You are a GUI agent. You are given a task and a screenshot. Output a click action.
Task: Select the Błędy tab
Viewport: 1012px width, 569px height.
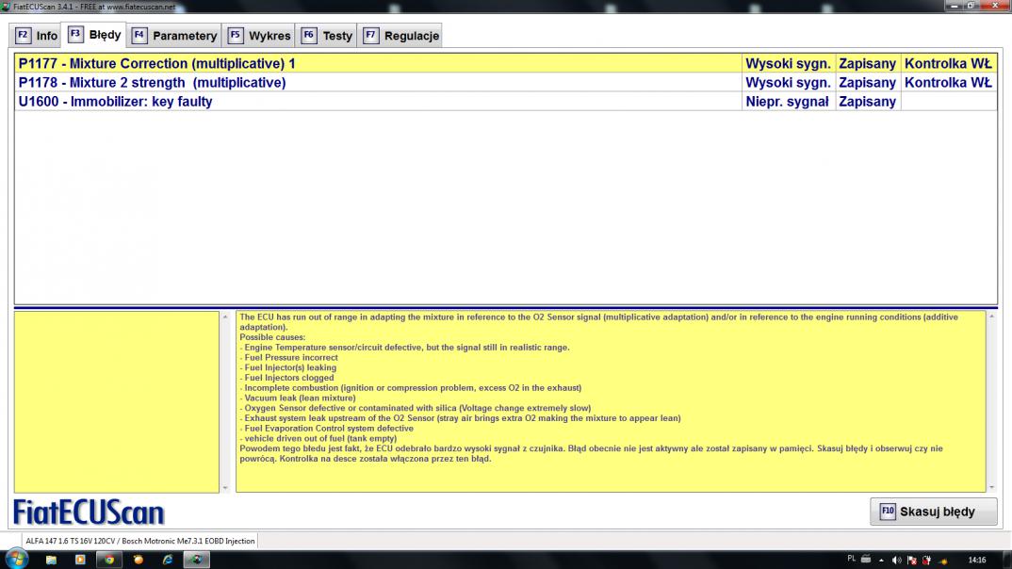pos(94,35)
